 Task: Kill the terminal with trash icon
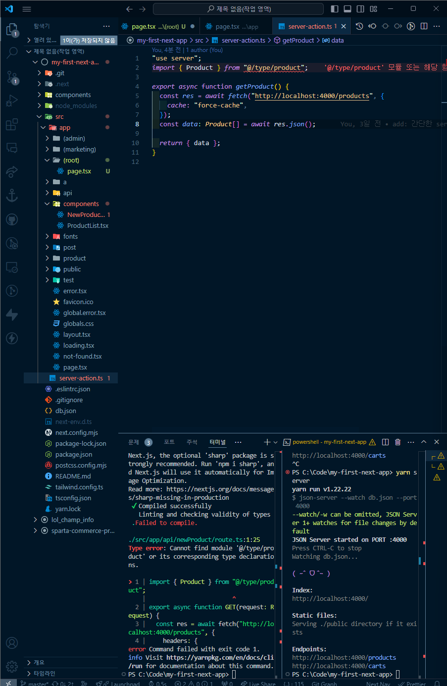[x=397, y=442]
